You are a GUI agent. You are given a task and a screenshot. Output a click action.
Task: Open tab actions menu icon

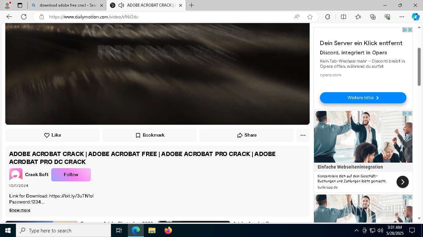pos(20,5)
